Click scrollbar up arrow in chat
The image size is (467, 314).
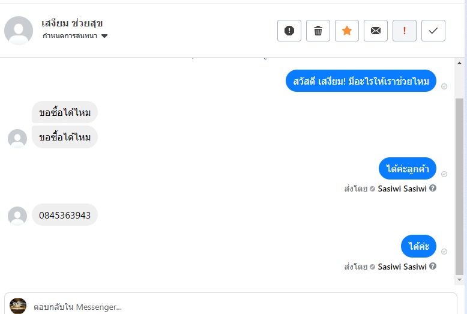pos(459,63)
